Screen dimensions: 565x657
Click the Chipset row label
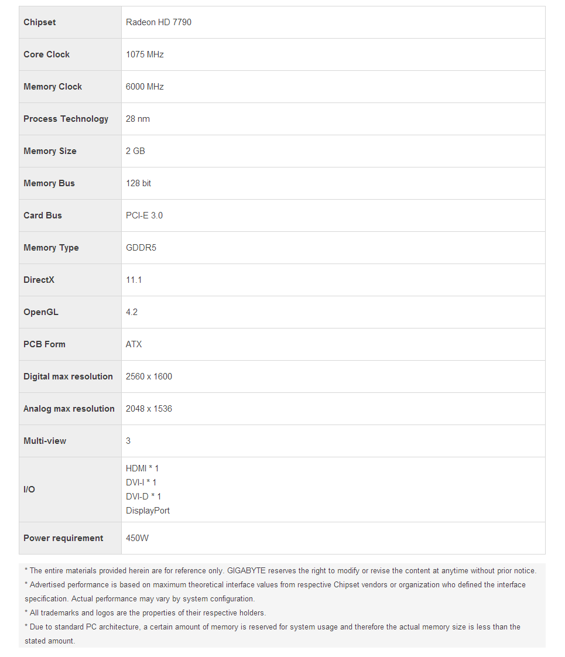click(40, 22)
